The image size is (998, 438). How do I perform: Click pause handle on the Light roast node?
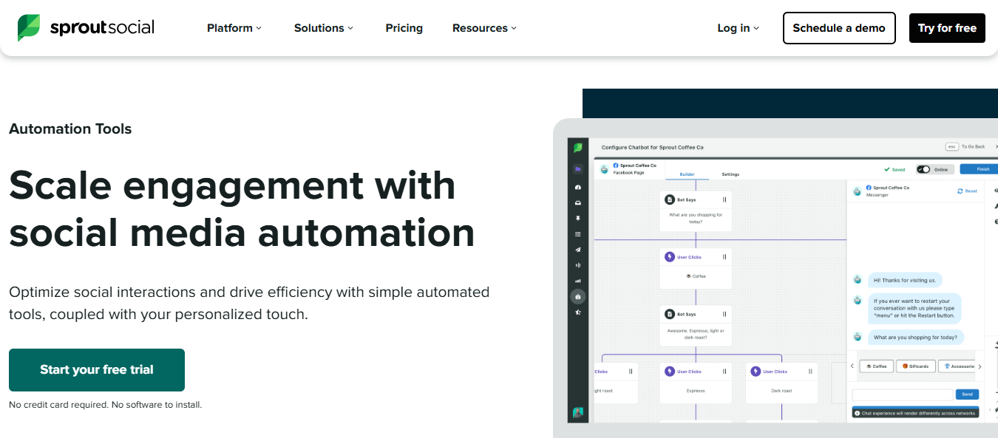point(631,372)
